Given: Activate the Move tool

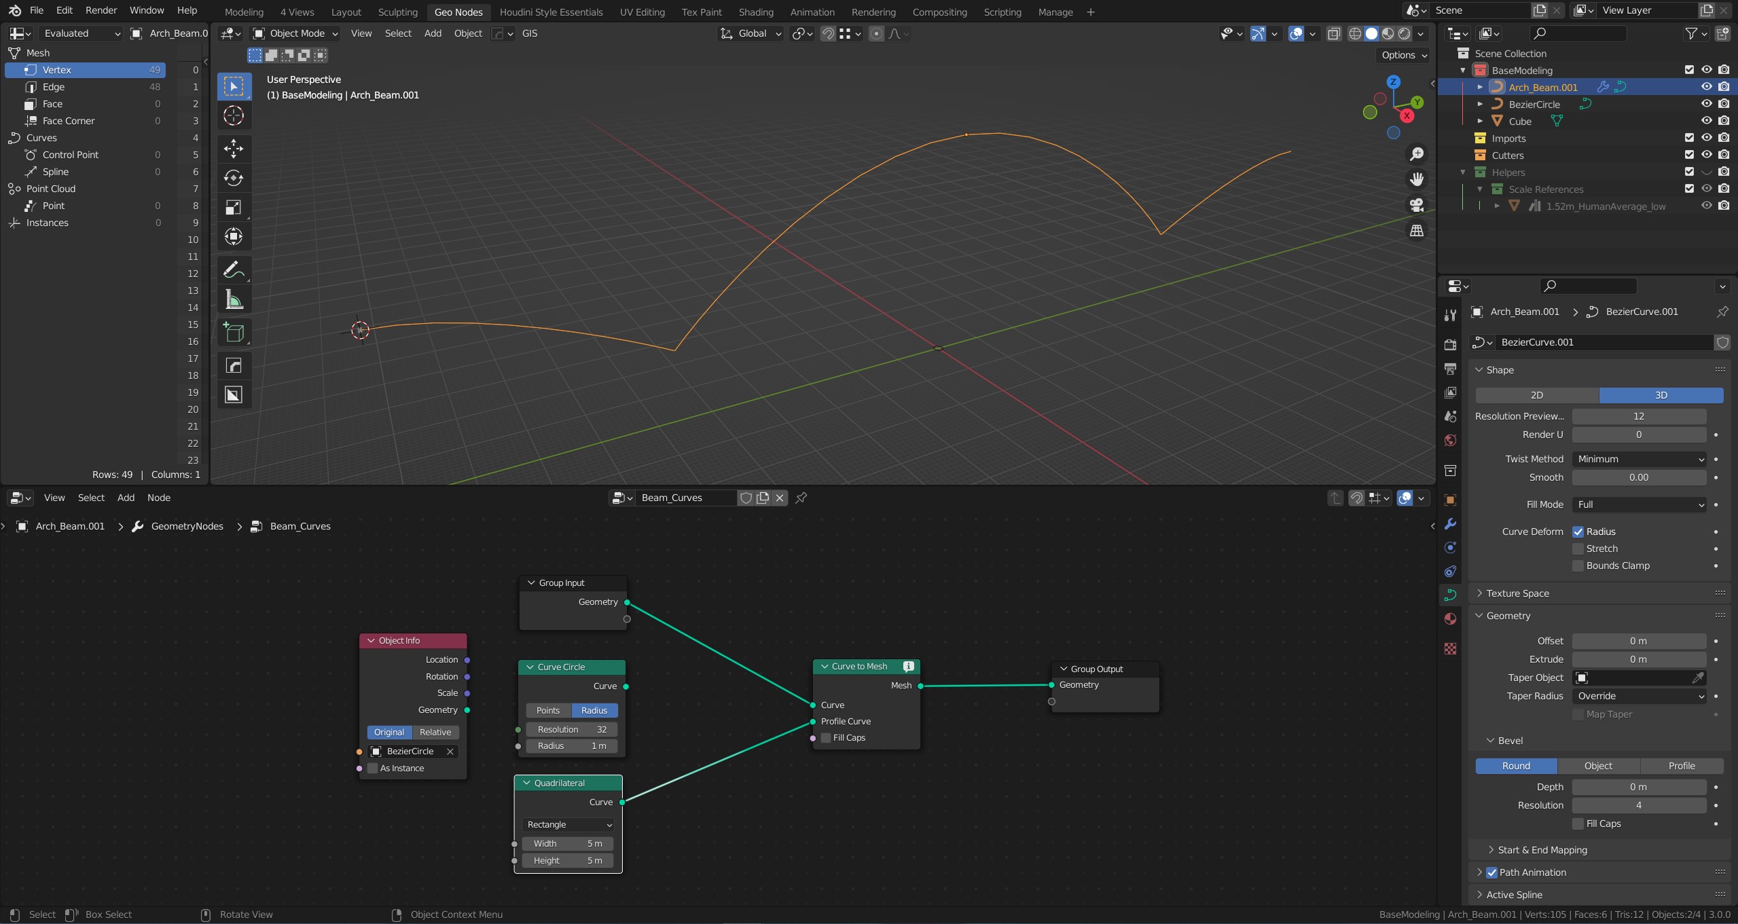Looking at the screenshot, I should tap(234, 148).
